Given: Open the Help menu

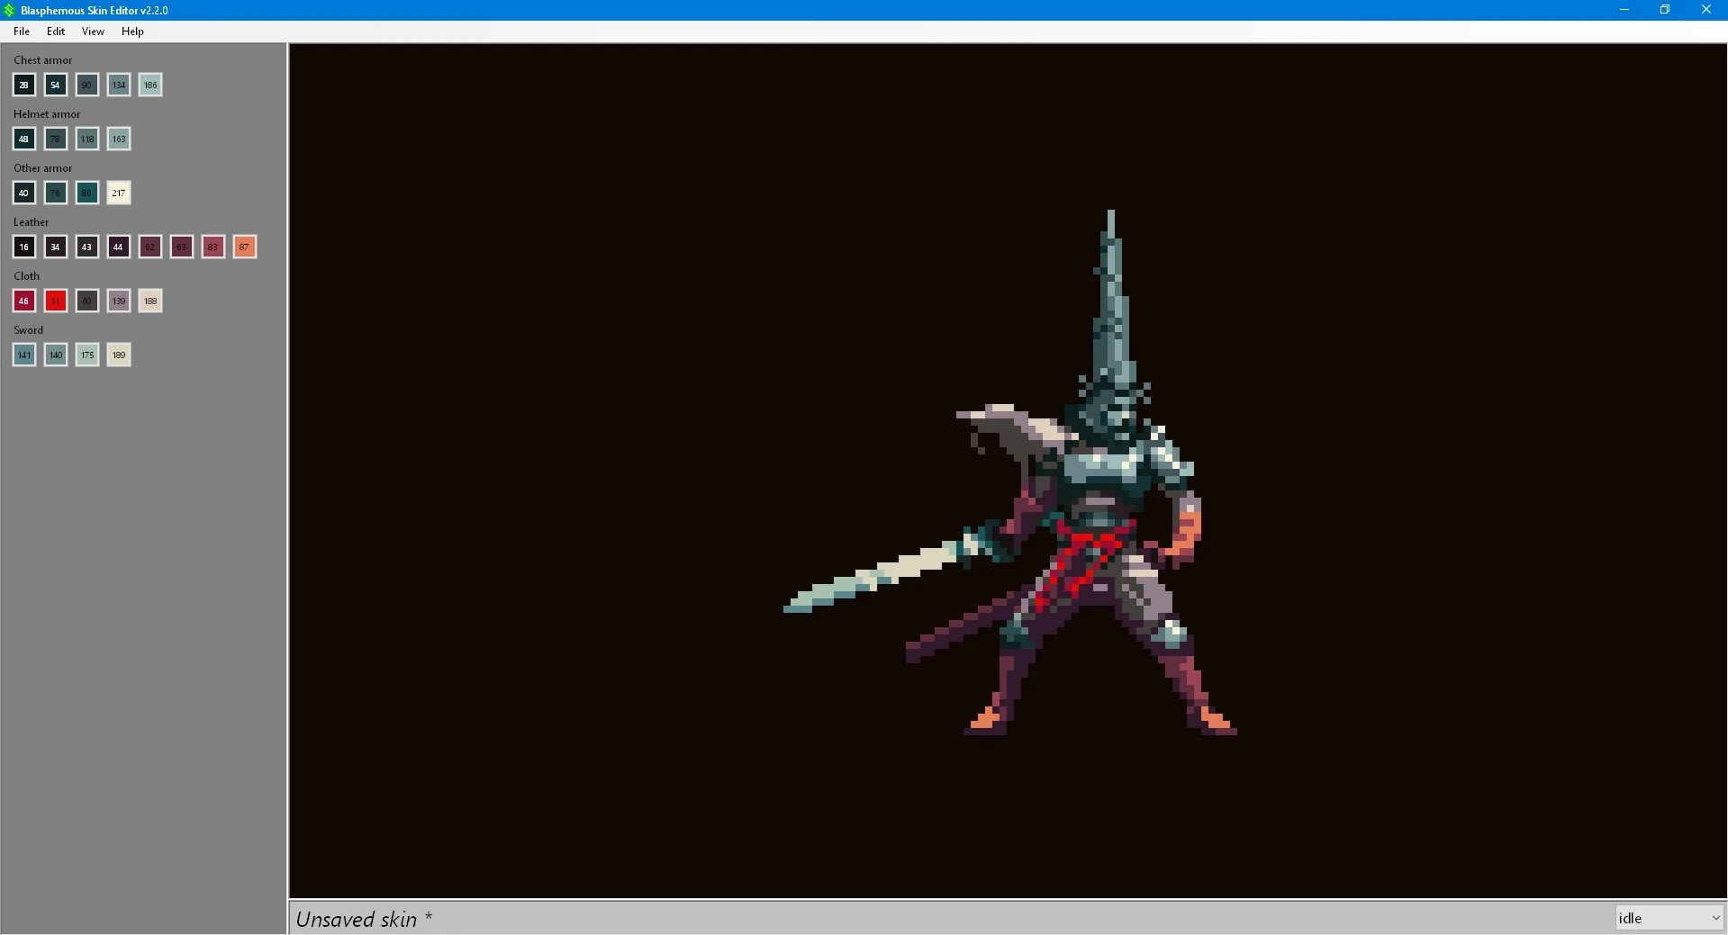Looking at the screenshot, I should (132, 31).
